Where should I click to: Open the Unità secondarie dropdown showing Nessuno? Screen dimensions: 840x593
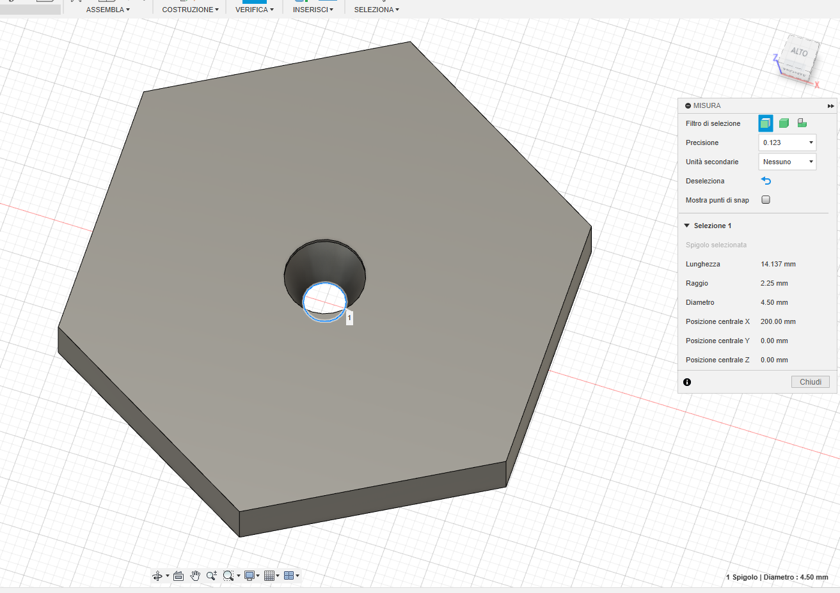point(787,161)
